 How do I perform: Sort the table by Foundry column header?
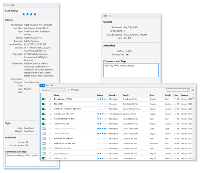click(115, 95)
